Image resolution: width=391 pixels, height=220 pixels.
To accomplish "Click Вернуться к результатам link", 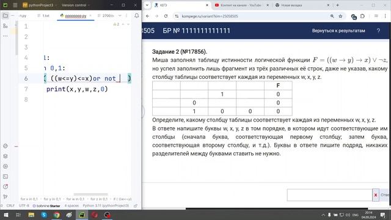I will click(x=338, y=31).
